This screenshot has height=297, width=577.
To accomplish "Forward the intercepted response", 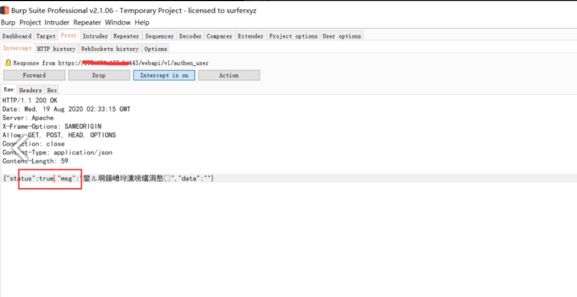I will click(34, 75).
